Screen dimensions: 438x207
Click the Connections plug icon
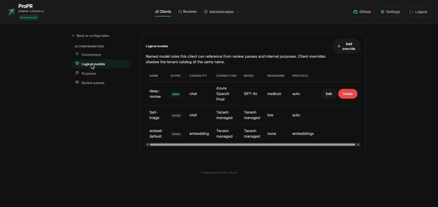pyautogui.click(x=77, y=54)
